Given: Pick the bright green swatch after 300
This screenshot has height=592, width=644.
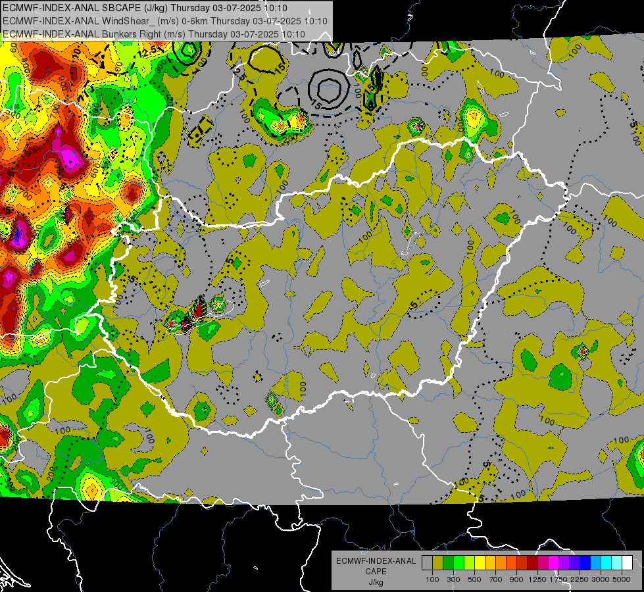Looking at the screenshot, I should [458, 563].
